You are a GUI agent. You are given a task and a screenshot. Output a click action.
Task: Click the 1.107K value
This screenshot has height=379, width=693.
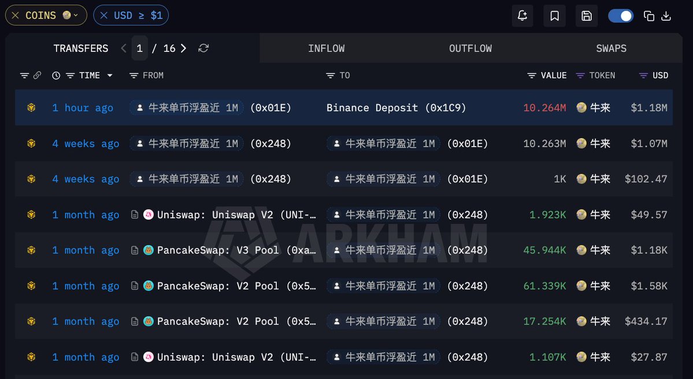(x=547, y=357)
